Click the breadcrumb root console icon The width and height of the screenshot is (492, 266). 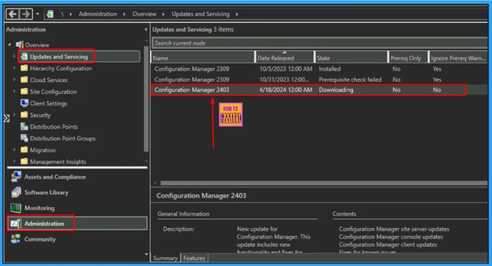click(x=50, y=14)
